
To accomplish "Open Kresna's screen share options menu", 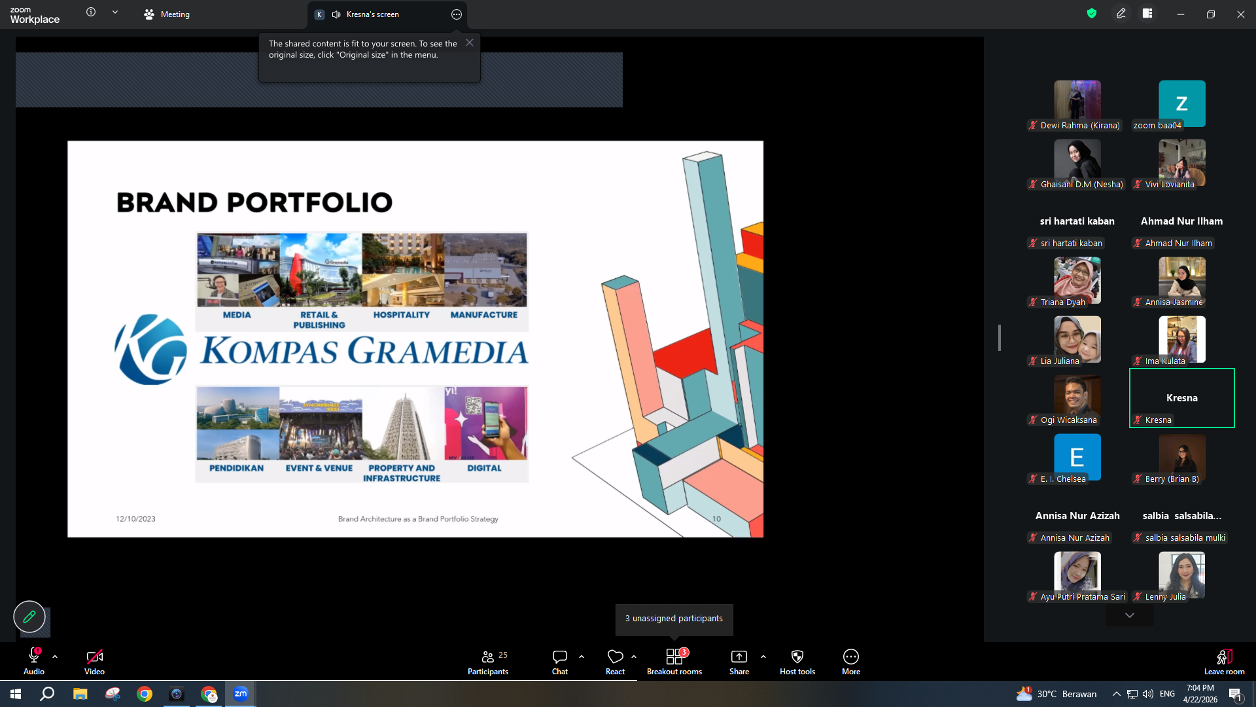I will (457, 14).
